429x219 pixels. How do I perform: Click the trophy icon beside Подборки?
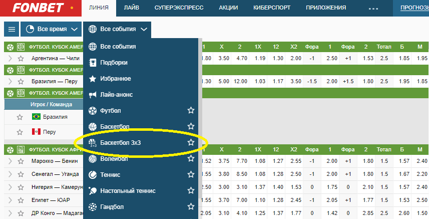93,63
